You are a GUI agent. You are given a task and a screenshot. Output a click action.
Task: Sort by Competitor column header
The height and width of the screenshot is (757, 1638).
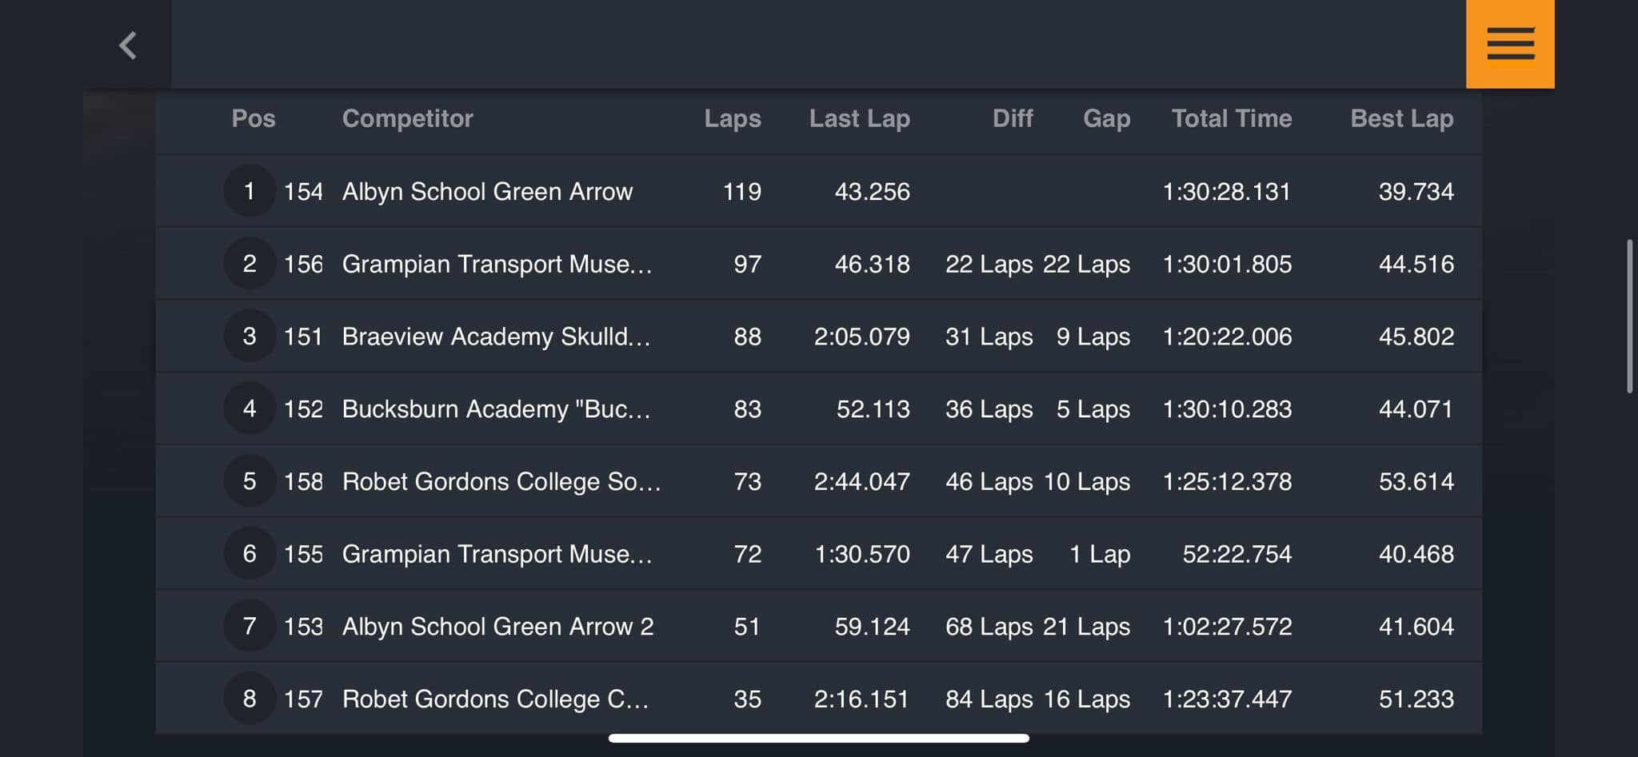pyautogui.click(x=407, y=118)
